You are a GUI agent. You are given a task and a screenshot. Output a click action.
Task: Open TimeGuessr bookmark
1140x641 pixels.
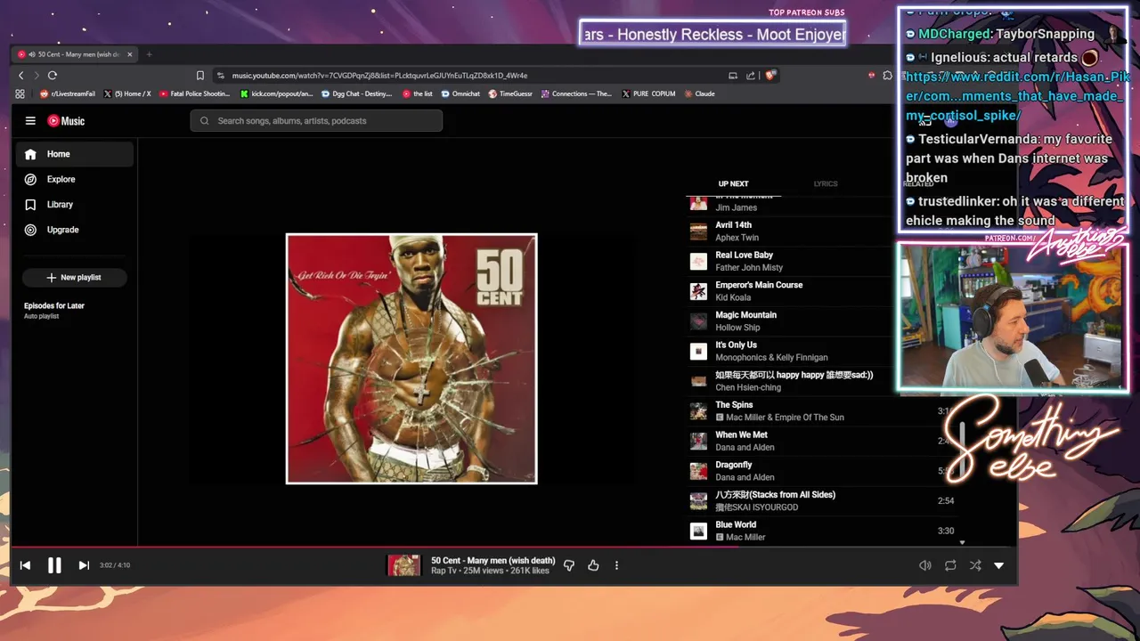510,93
